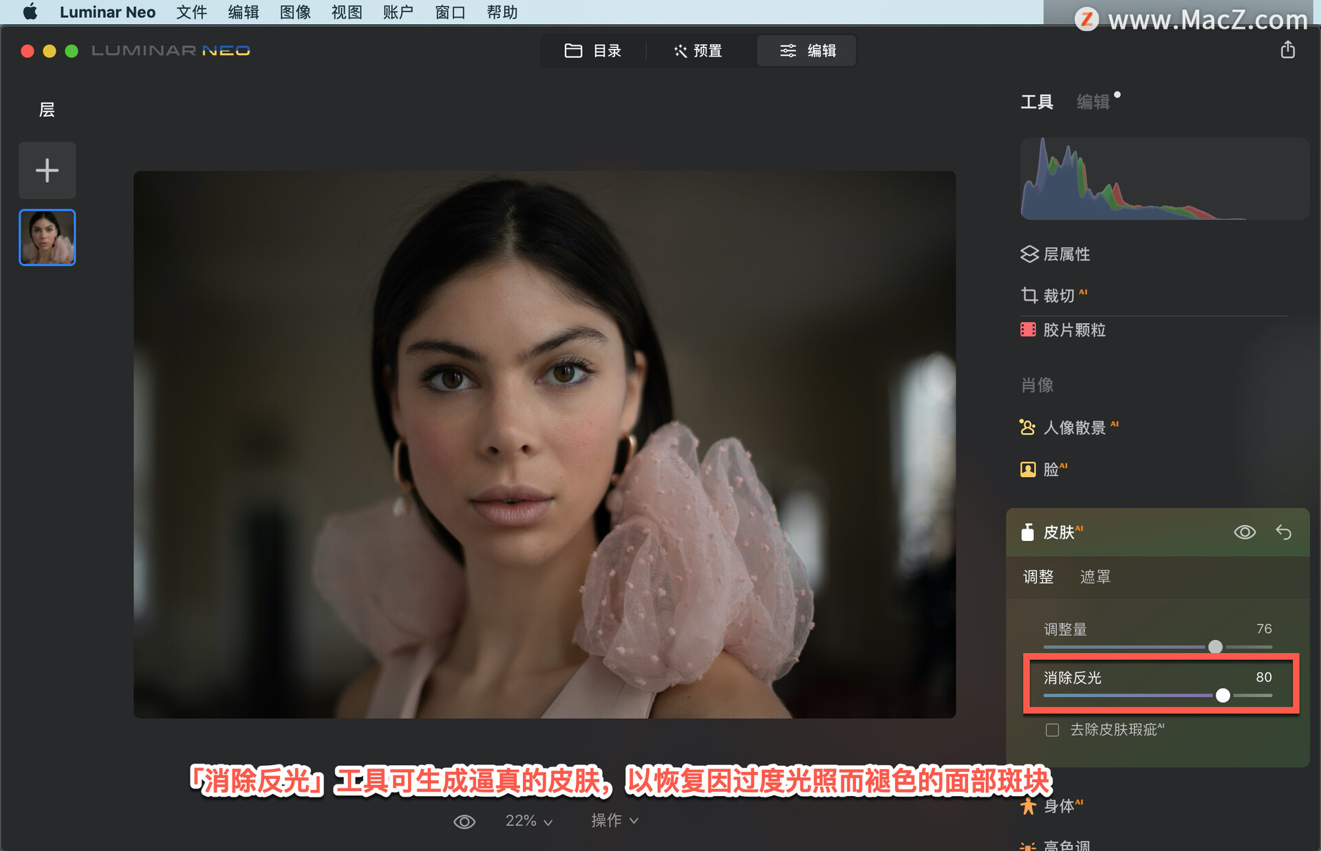This screenshot has height=851, width=1321.
Task: Click the 消除反光 shine removal slider
Action: [x=1157, y=696]
